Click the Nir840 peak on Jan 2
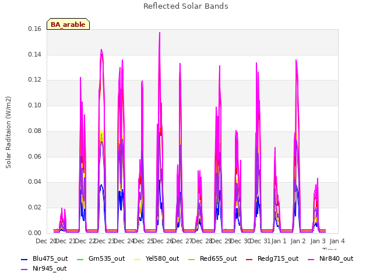373x280 pixels. point(296,60)
